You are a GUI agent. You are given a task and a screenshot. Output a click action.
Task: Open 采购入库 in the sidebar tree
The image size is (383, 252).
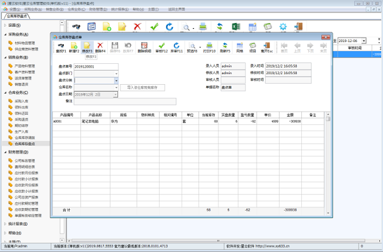(x=22, y=101)
